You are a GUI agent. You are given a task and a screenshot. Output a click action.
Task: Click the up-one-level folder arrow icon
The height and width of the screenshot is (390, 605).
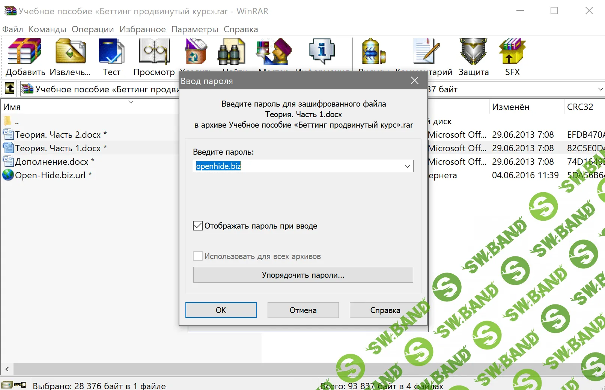(9, 89)
